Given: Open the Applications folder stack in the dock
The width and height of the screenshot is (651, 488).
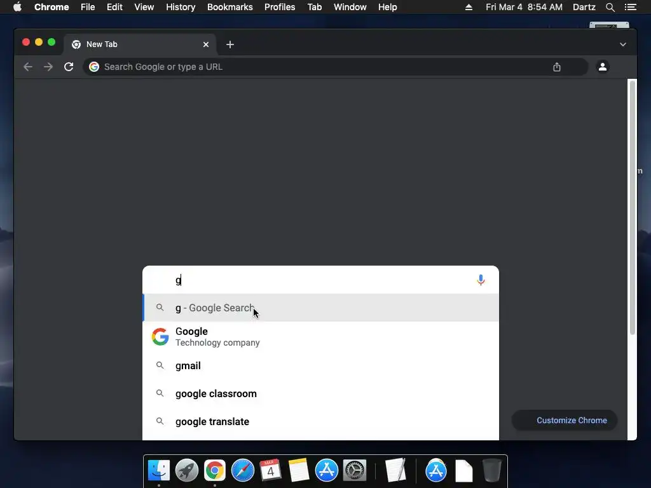Looking at the screenshot, I should (436, 470).
